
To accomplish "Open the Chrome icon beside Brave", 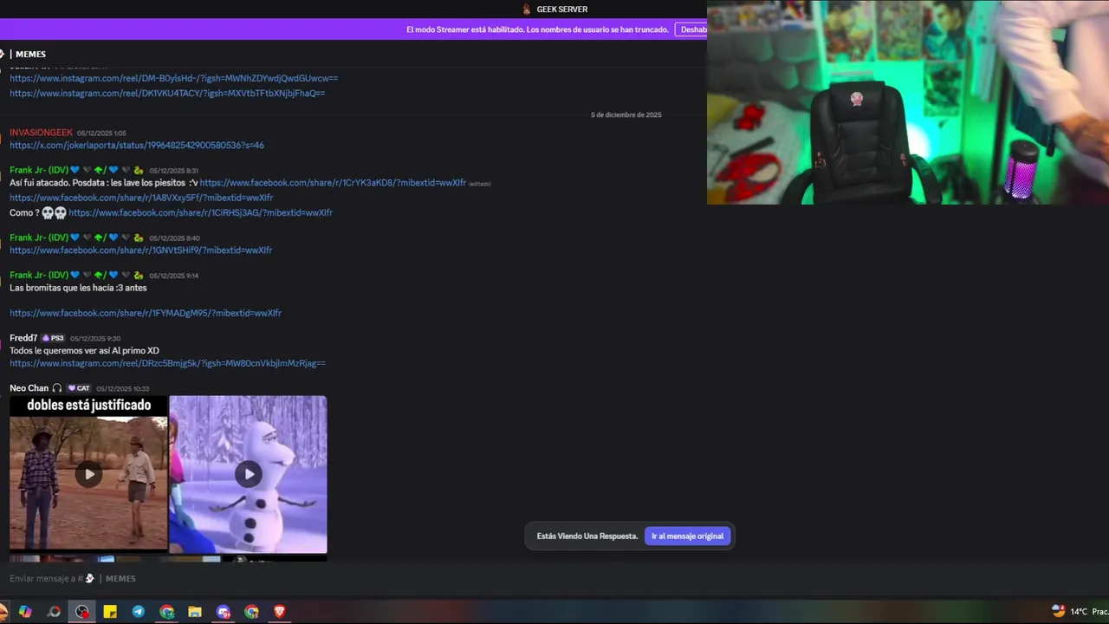I will tap(251, 612).
